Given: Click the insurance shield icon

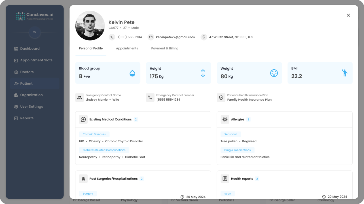Looking at the screenshot, I should tap(221, 98).
